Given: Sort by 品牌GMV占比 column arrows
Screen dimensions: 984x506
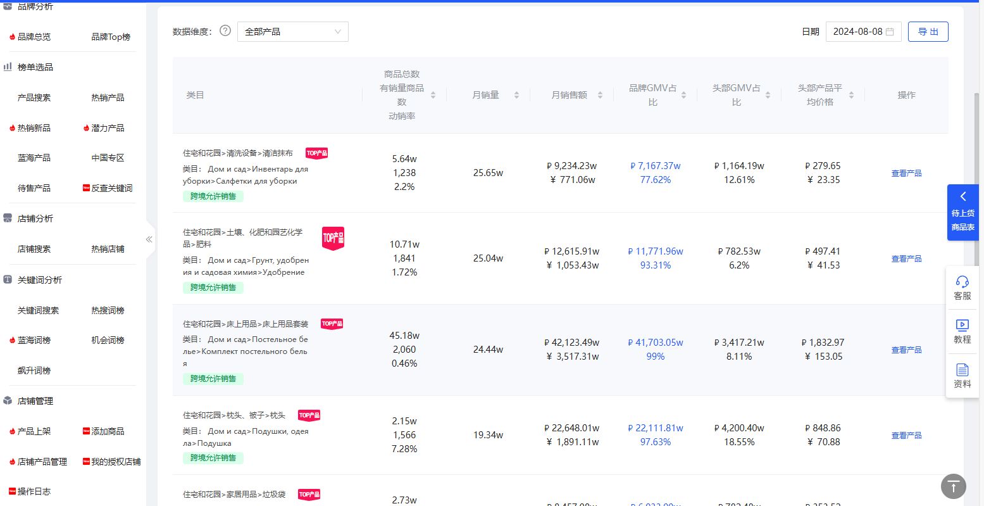Looking at the screenshot, I should point(683,95).
